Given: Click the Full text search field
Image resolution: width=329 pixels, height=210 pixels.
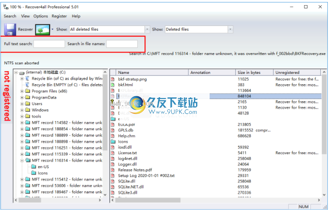Looking at the screenshot, I should click(x=49, y=44).
